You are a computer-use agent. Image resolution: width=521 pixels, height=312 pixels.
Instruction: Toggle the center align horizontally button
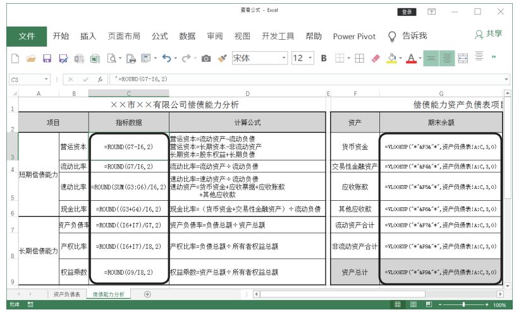pos(446,58)
